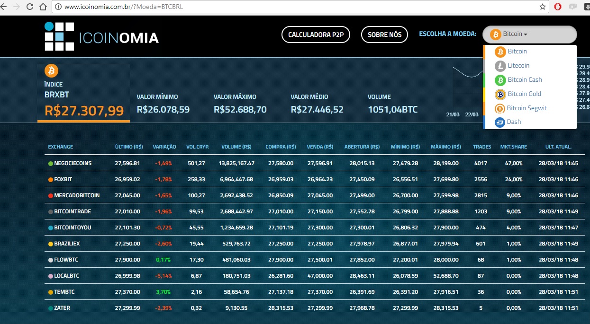Click the BRAZILIEX exchange name

67,244
